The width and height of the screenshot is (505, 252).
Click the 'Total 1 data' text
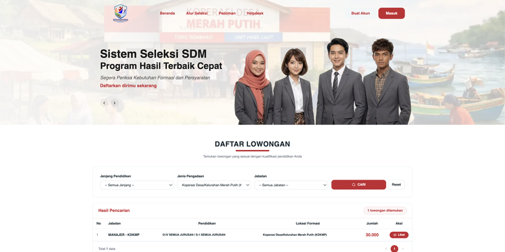[x=107, y=249]
